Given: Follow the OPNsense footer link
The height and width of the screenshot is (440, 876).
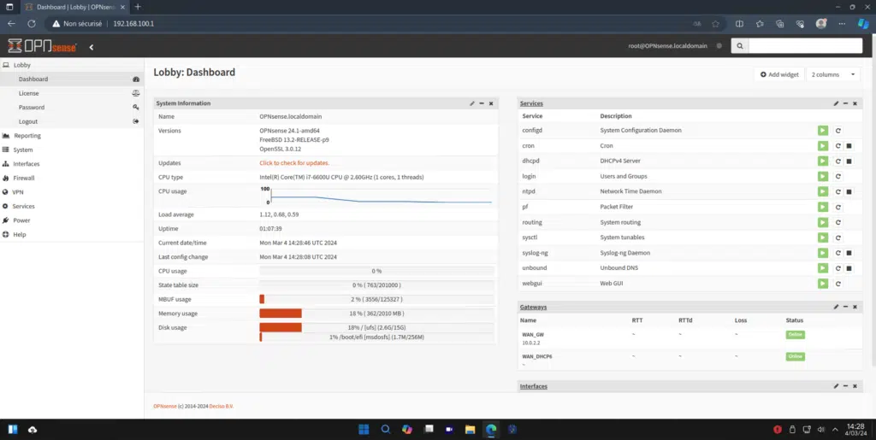Looking at the screenshot, I should (x=165, y=407).
